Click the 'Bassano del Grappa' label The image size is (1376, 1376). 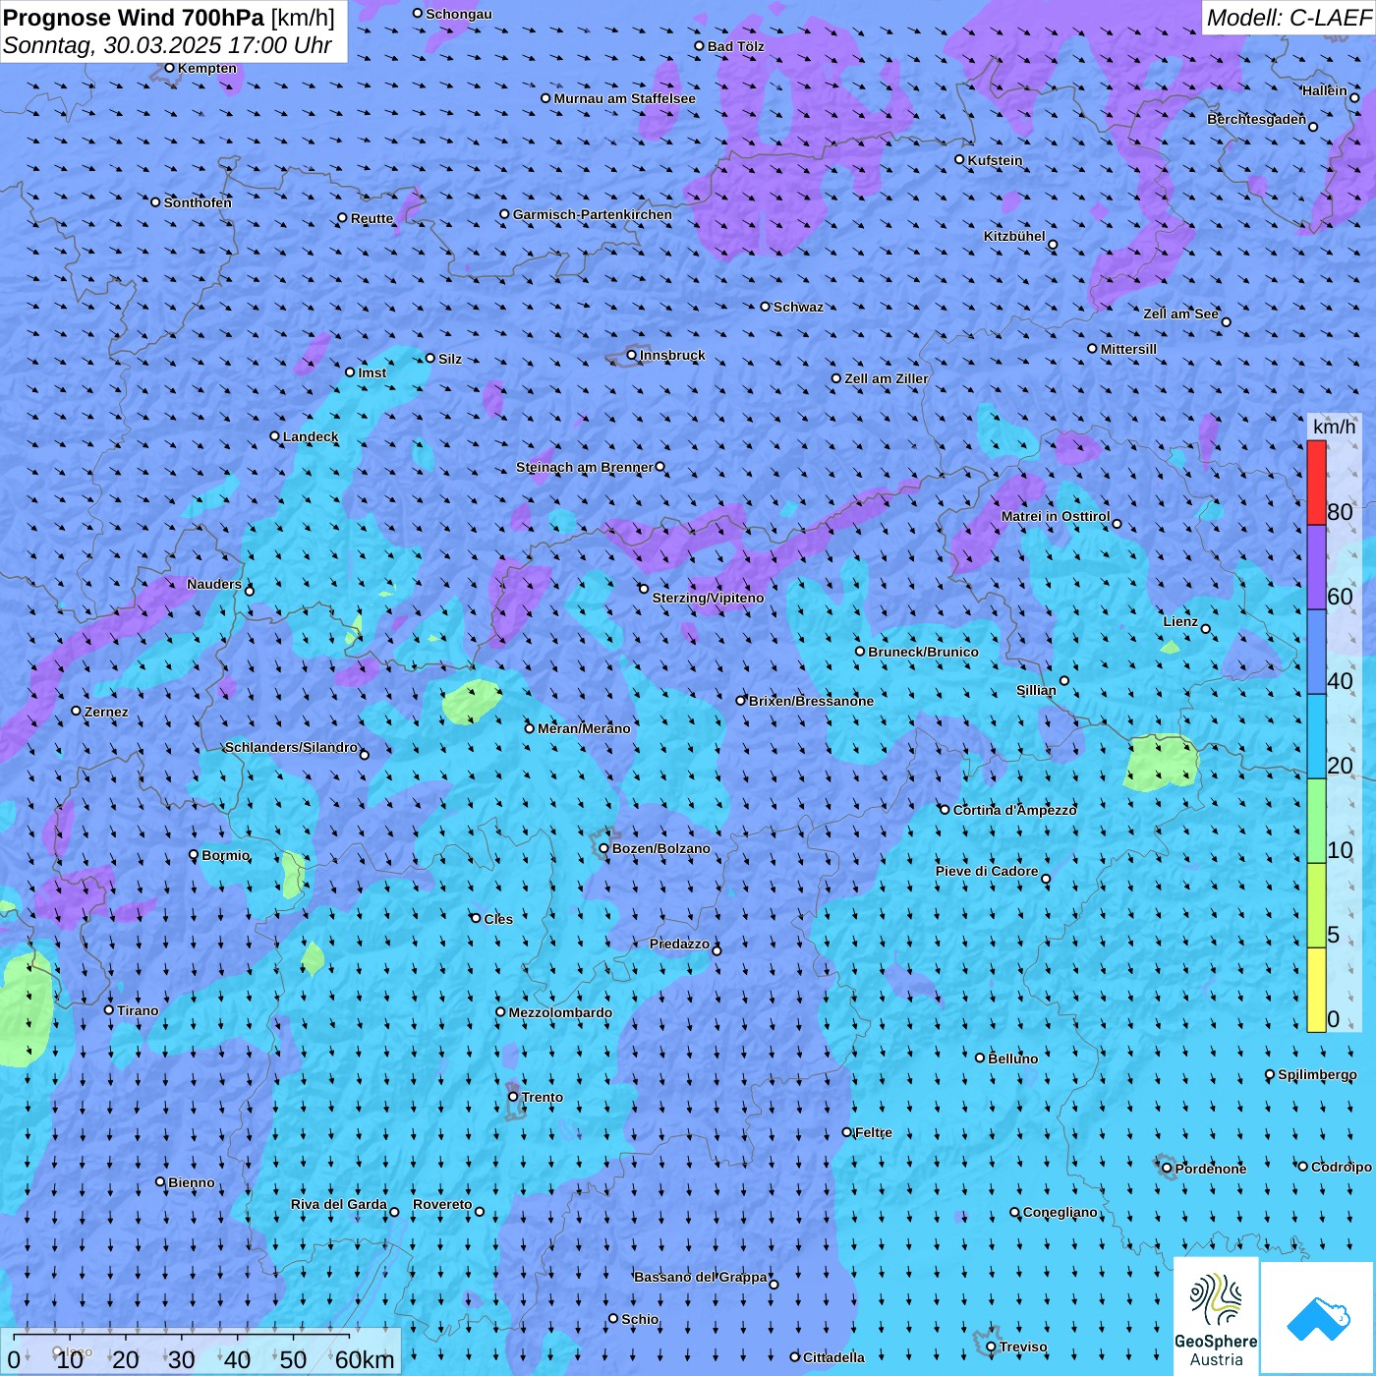tap(701, 1277)
